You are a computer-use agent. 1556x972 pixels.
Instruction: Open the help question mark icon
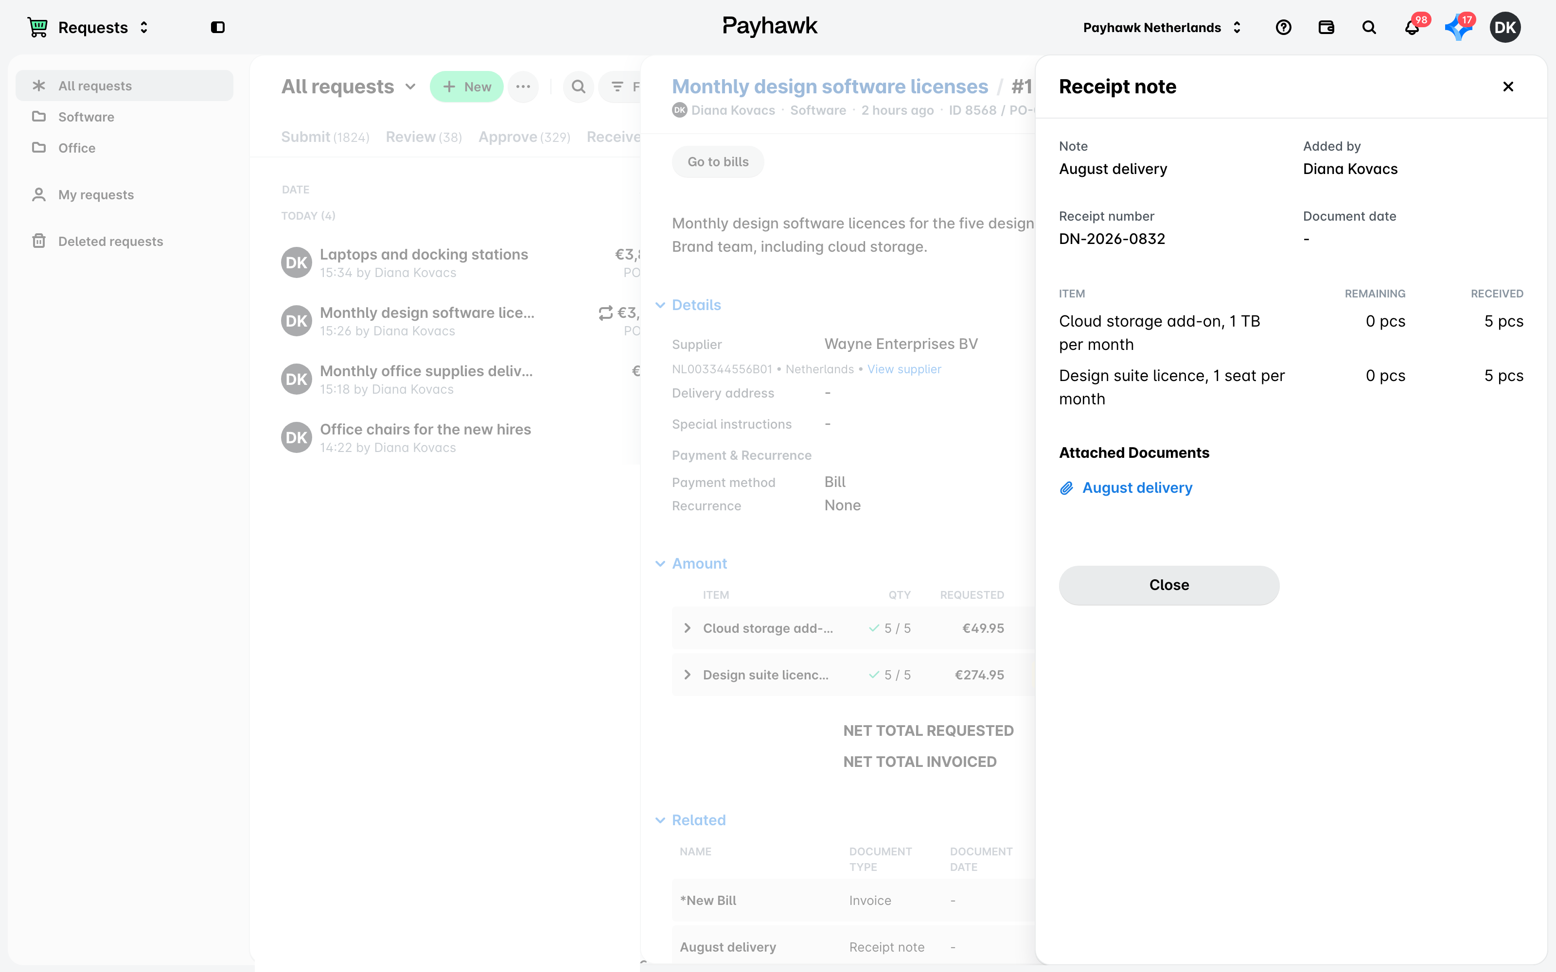click(x=1283, y=27)
